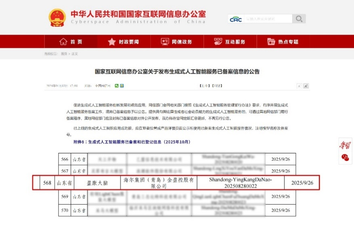Viewport: 354px width, 231px height.
Task: Click the second share icon after WeChat
Action: coord(122,86)
